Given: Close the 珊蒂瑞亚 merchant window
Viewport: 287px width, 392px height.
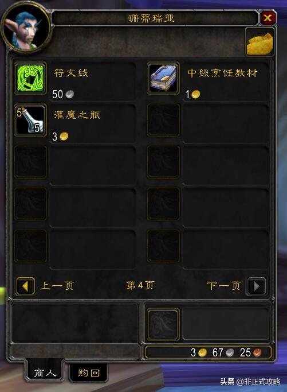Looking at the screenshot, I should click(268, 18).
